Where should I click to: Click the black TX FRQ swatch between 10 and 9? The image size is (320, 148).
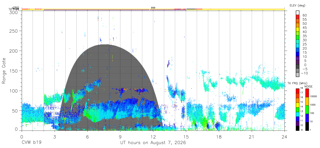(x=297, y=128)
